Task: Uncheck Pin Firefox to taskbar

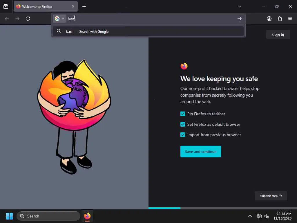Action: click(x=183, y=114)
